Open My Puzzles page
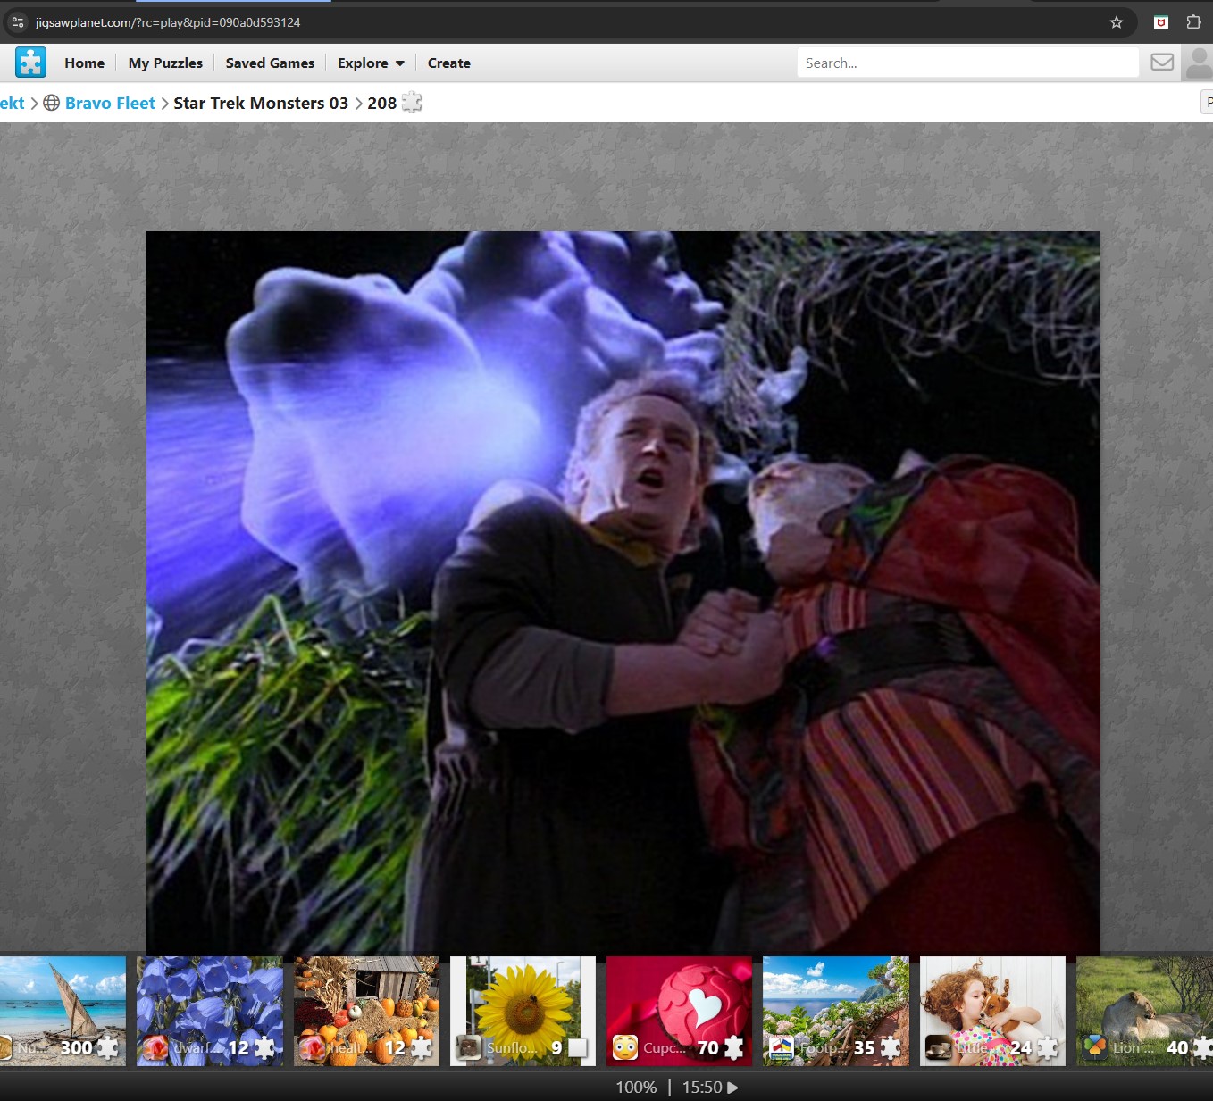Viewport: 1213px width, 1117px height. pyautogui.click(x=165, y=63)
